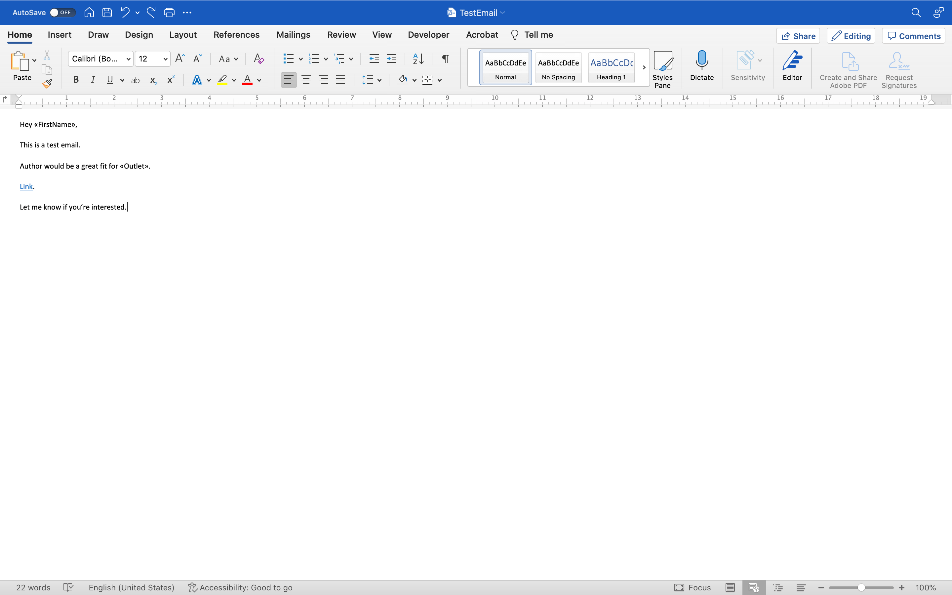
Task: Expand the bullets list dropdown arrow
Action: point(300,59)
